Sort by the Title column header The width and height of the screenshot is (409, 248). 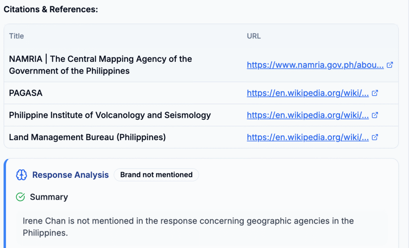point(16,36)
